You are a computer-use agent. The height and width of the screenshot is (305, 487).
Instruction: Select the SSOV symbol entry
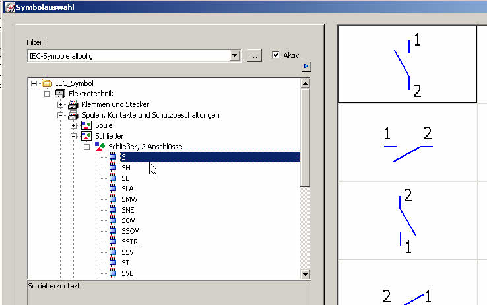(130, 231)
